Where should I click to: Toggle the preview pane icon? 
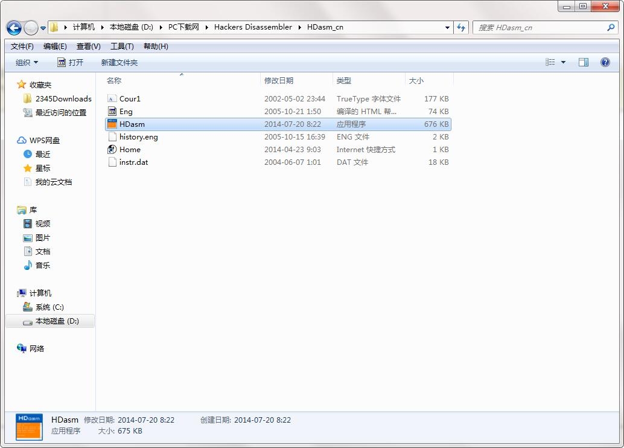pyautogui.click(x=584, y=62)
